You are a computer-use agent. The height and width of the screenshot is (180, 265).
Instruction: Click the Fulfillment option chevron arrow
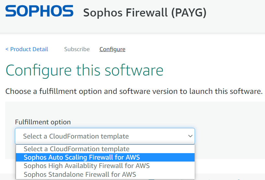[190, 136]
